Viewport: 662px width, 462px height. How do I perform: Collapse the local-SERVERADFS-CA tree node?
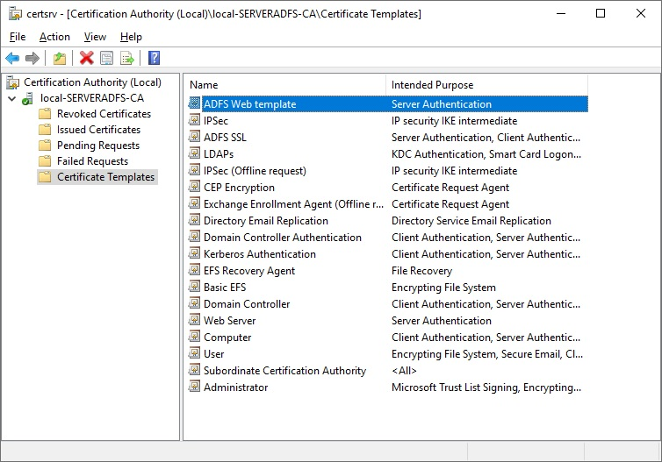pos(11,98)
